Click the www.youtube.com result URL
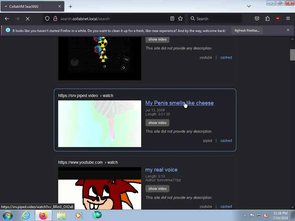Image resolution: width=295 pixels, height=221 pixels. click(88, 162)
